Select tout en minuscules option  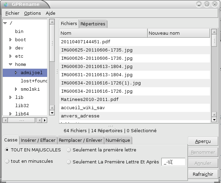(7, 161)
